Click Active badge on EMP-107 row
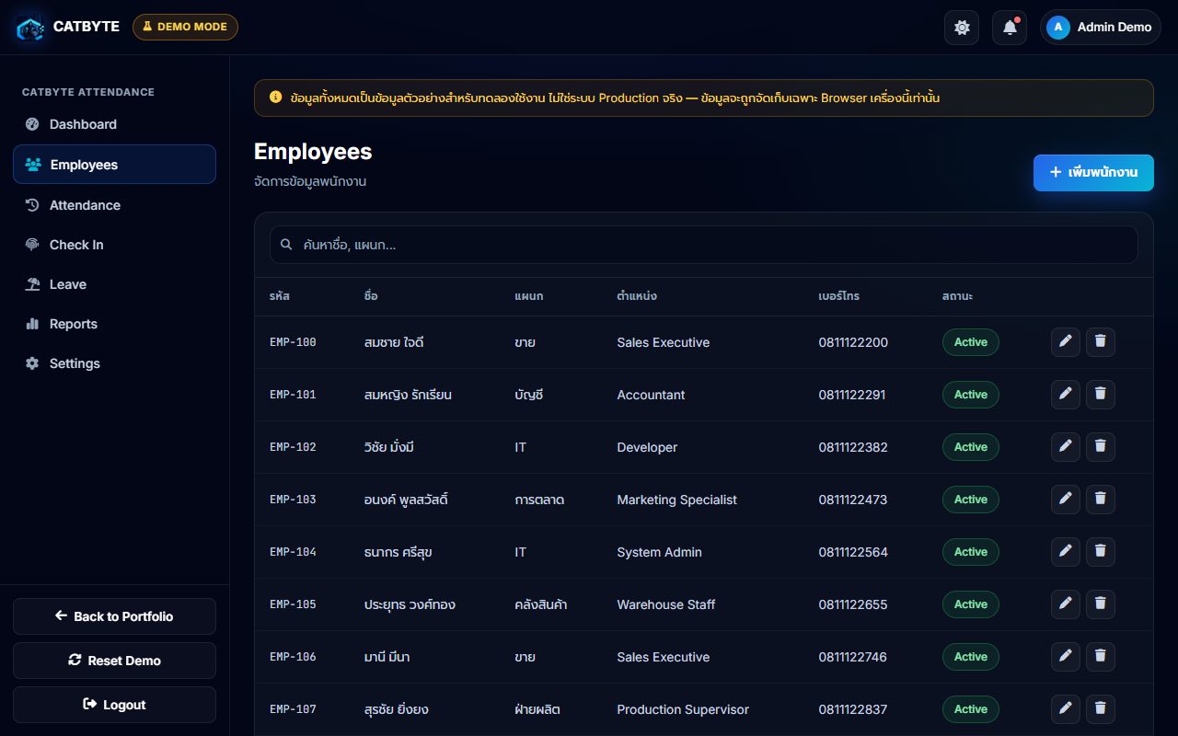Image resolution: width=1178 pixels, height=736 pixels. 970,709
